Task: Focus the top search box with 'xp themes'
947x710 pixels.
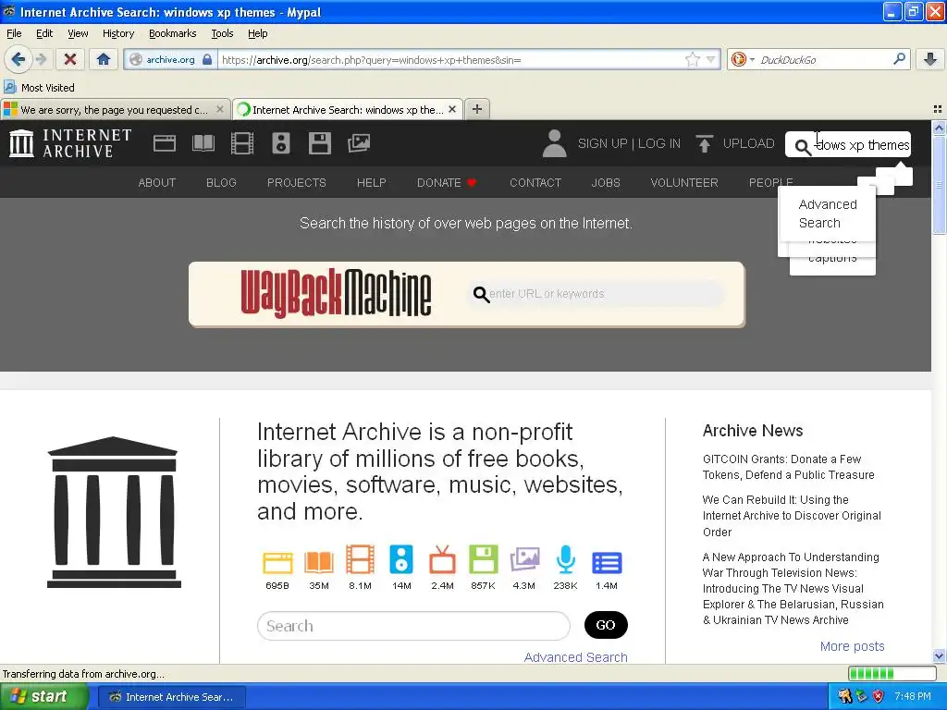Action: click(848, 145)
